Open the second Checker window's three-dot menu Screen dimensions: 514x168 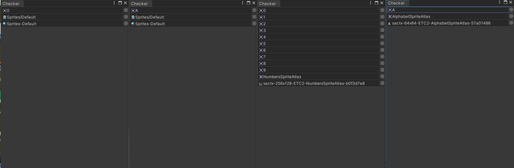tap(242, 3)
